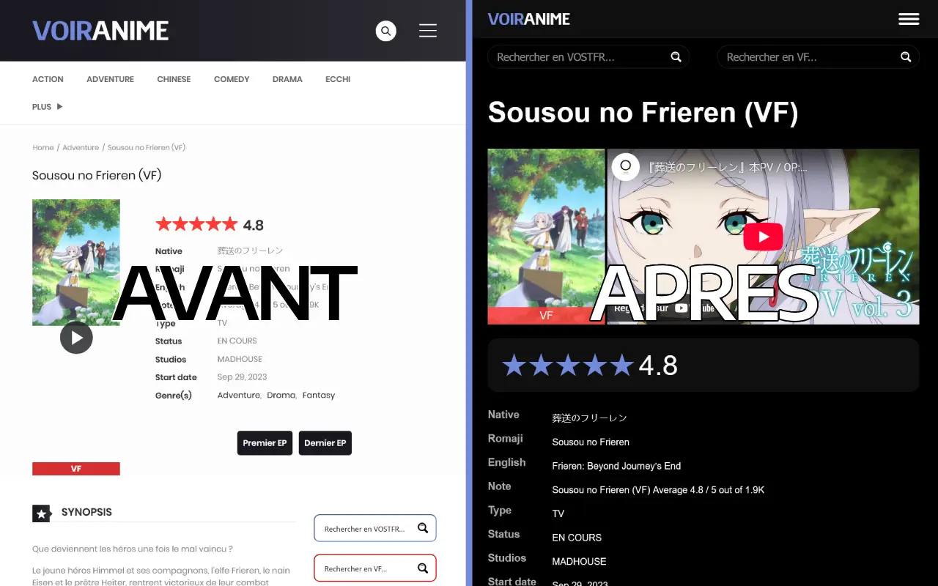The image size is (938, 586).
Task: Click 'Sousou no Frieren (VF)' in the breadcrumb
Action: 147,148
